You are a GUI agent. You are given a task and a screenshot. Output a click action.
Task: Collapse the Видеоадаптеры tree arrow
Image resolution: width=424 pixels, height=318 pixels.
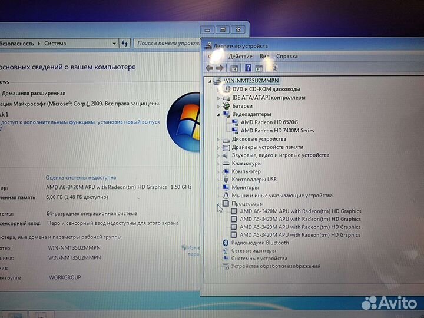(x=218, y=115)
